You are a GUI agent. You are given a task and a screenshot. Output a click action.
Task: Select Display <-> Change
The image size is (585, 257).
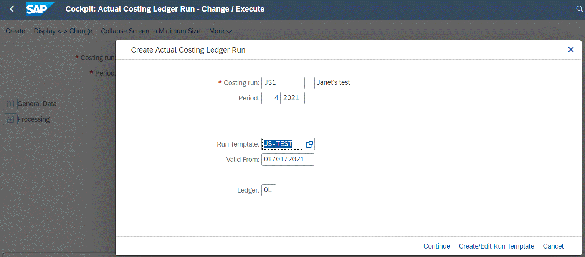click(x=63, y=31)
